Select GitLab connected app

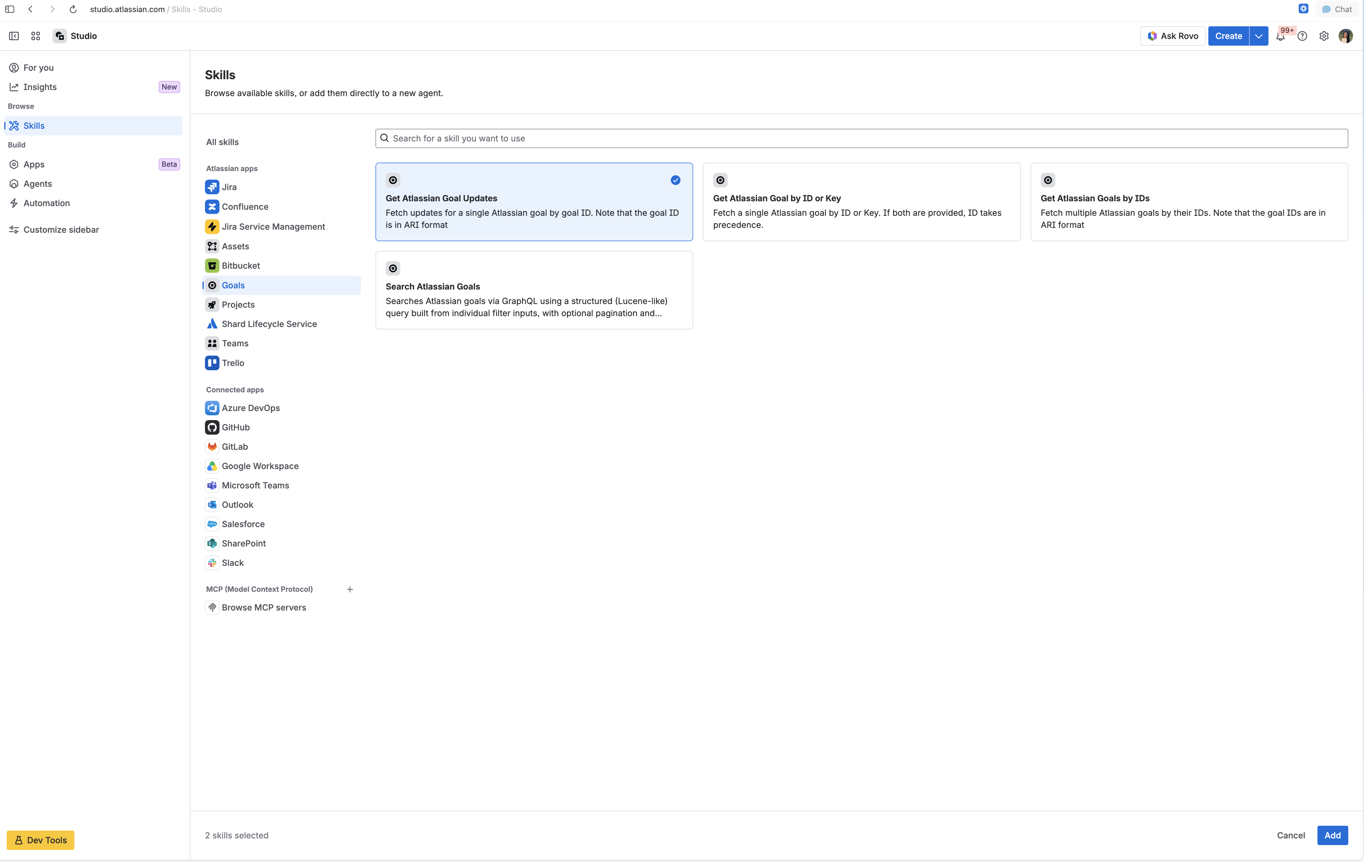[281, 447]
